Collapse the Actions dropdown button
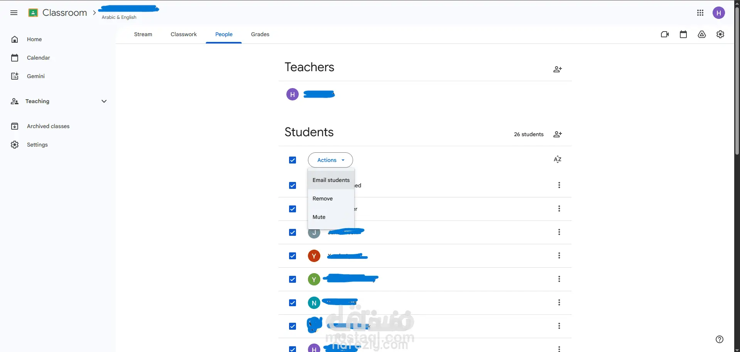Image resolution: width=740 pixels, height=352 pixels. click(x=330, y=160)
